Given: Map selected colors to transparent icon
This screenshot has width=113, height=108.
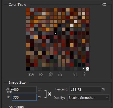Looking at the screenshot, I should 41,74.
